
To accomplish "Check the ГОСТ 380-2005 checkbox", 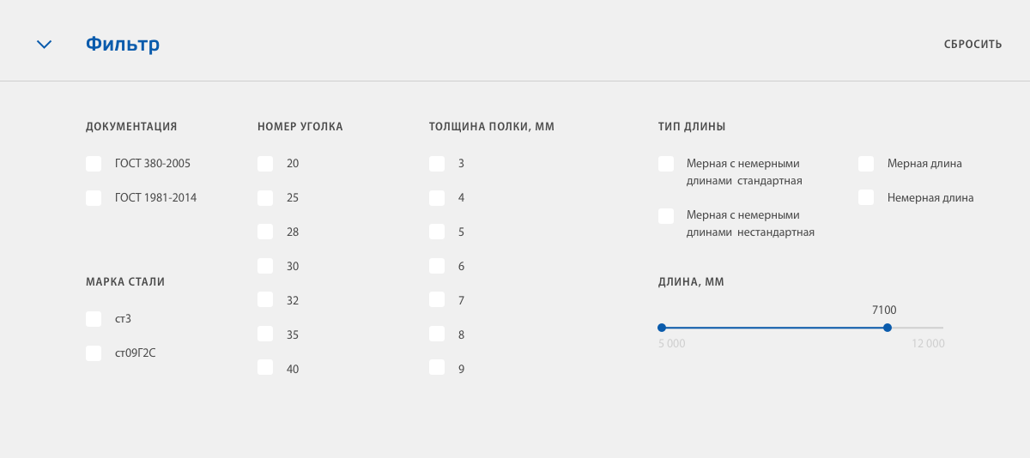I will pyautogui.click(x=94, y=164).
